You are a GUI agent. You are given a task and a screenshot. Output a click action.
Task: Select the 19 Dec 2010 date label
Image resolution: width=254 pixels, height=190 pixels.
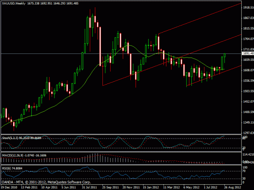[x=9, y=187]
